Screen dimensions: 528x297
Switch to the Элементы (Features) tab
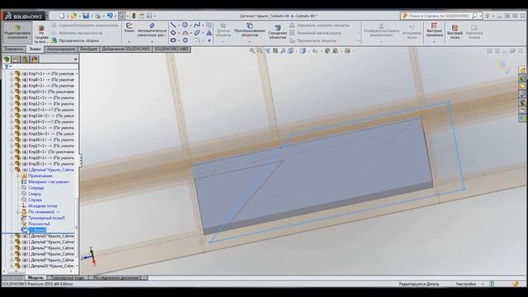point(13,49)
